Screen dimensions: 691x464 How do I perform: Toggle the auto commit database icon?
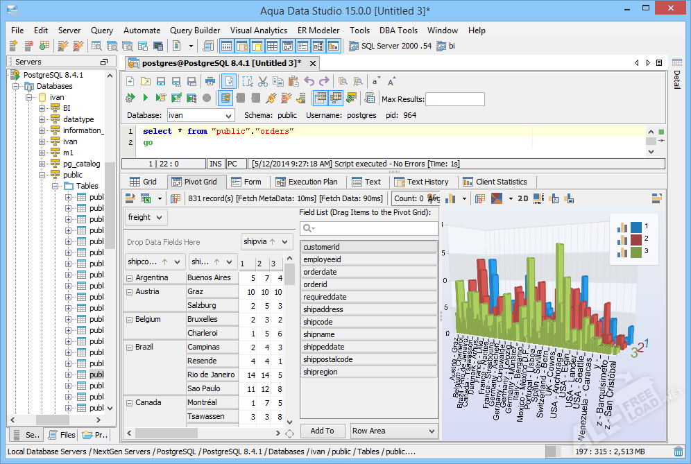225,98
